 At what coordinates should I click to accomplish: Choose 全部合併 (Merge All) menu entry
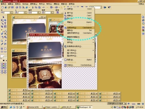79,28
